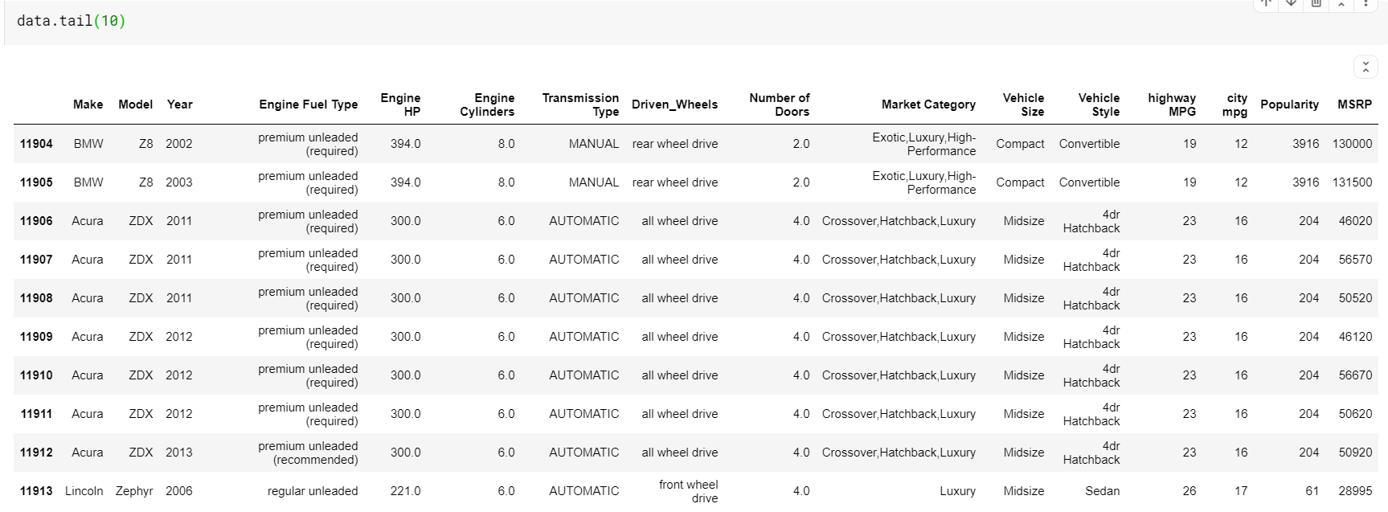Screen dimensions: 1388x512
Task: Move the cell down with arrow icon
Action: tap(1292, 3)
